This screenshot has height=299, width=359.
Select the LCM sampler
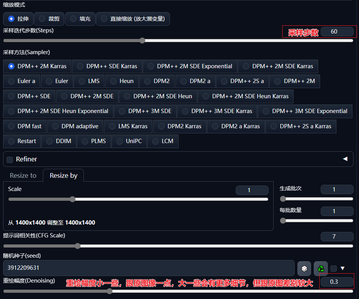point(163,141)
